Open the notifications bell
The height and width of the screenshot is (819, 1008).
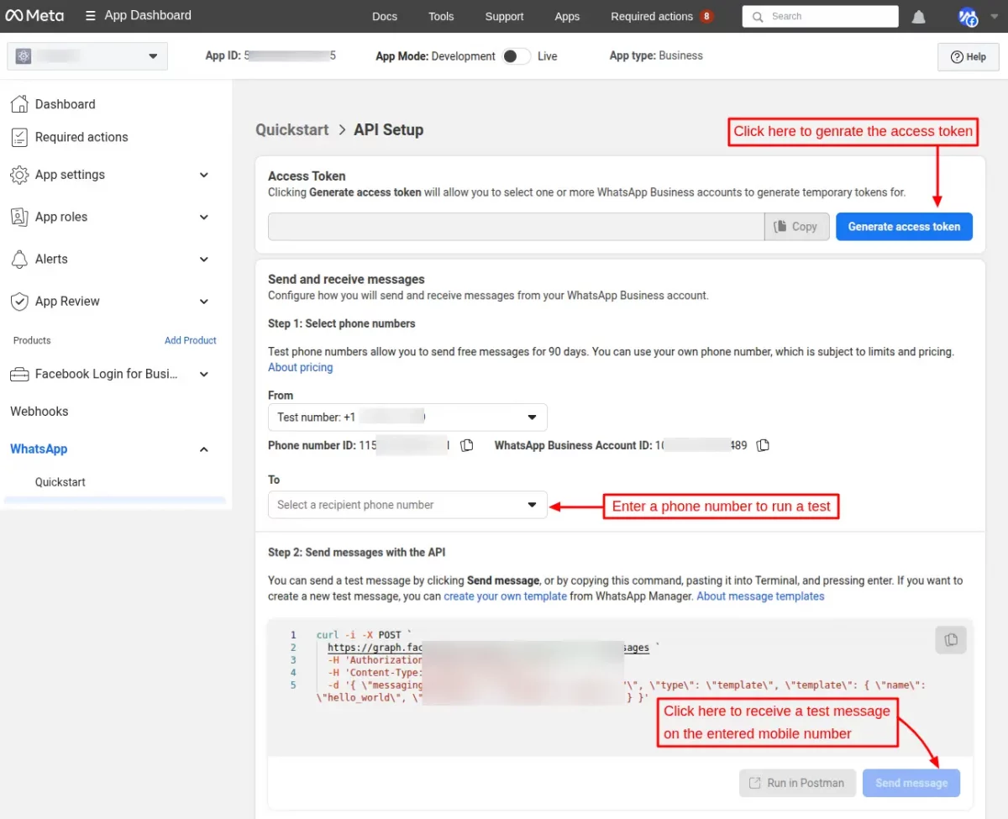[x=918, y=16]
